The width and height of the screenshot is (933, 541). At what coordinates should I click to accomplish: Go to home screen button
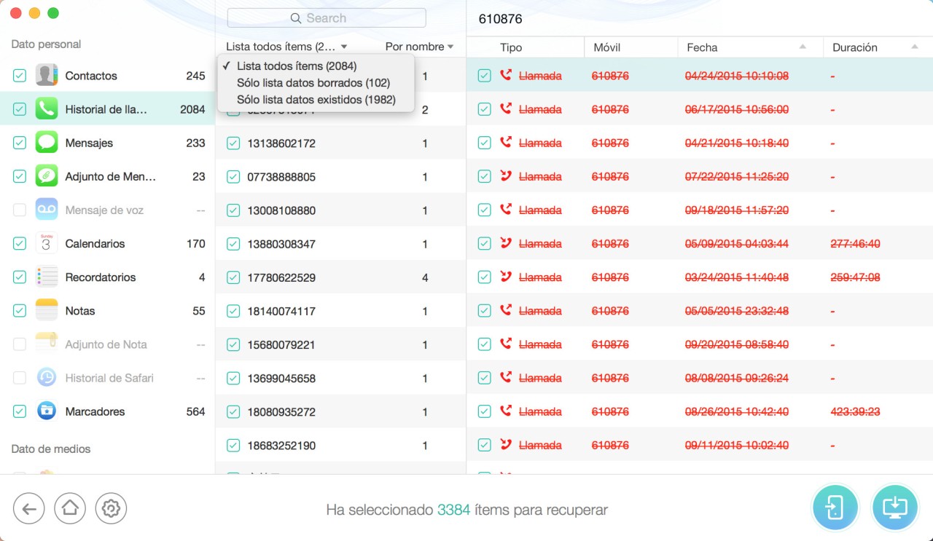70,509
